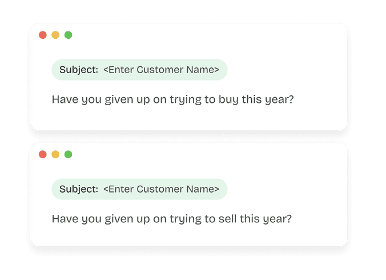Click "given" in the sell message body

(x=114, y=218)
